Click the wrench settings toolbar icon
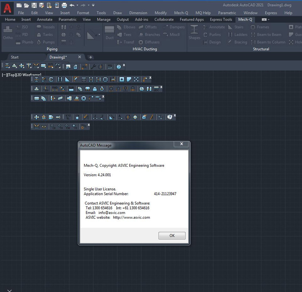Viewport: 302px width, 292px height. point(93,67)
